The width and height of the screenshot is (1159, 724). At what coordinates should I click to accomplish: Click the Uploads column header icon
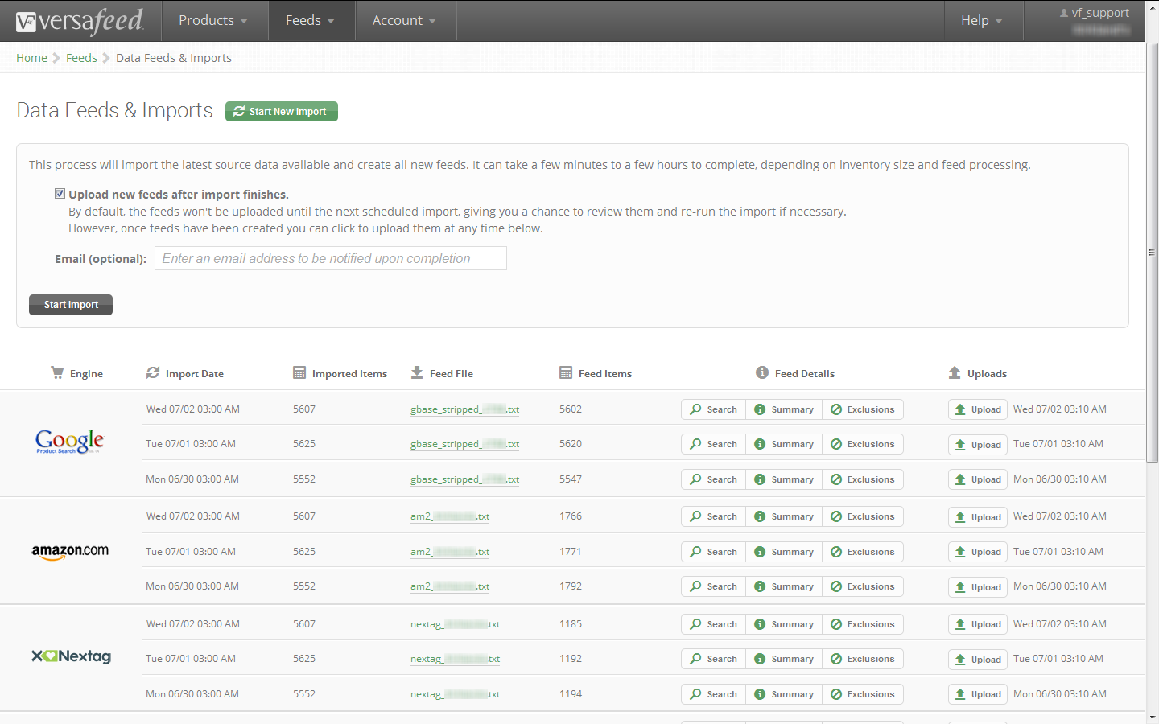(x=955, y=372)
